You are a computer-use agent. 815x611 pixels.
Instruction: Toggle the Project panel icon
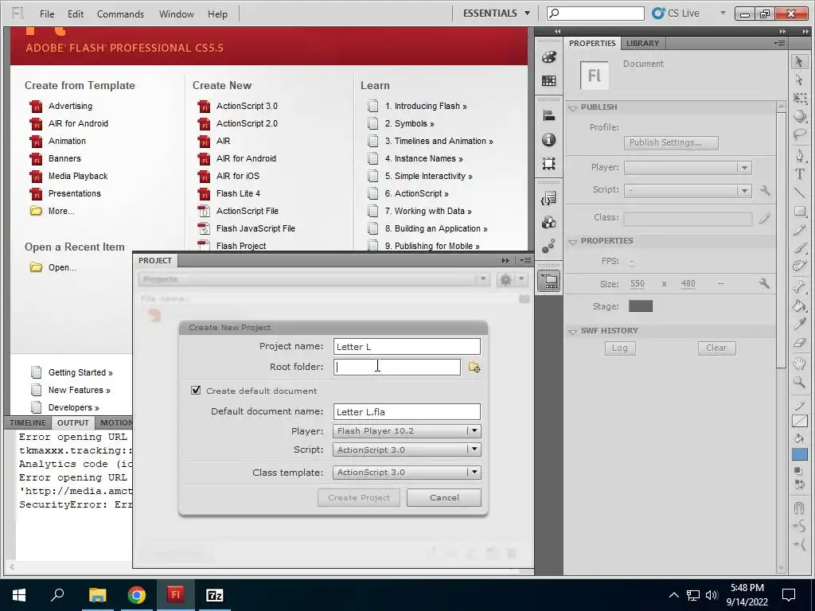point(549,282)
